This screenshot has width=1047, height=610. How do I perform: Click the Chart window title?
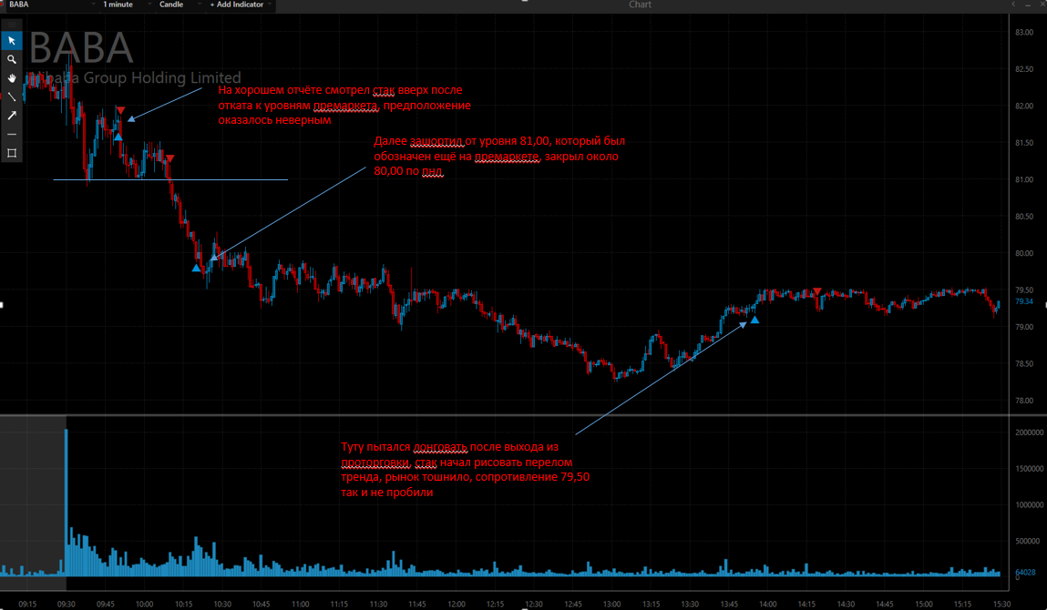click(640, 5)
